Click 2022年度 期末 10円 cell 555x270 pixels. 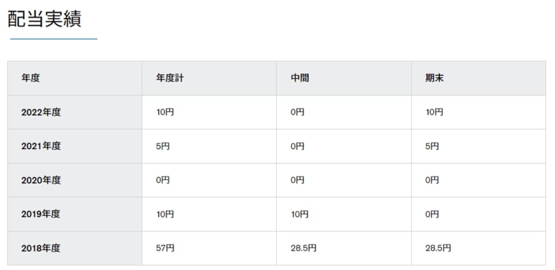tap(434, 112)
